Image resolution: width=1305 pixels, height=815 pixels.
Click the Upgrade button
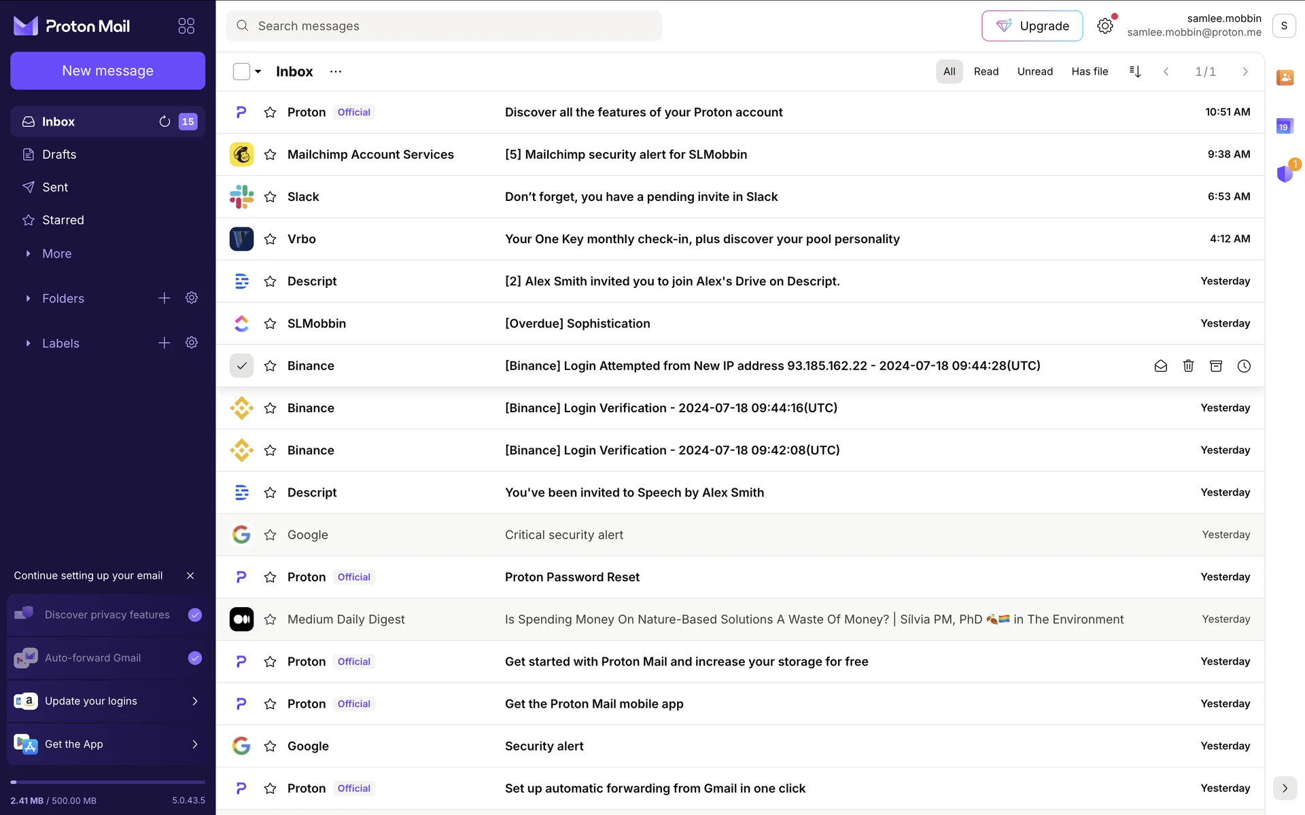point(1032,26)
